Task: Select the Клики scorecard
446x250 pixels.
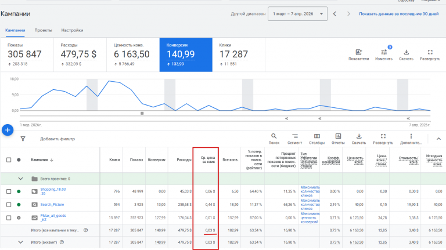Action: point(239,55)
